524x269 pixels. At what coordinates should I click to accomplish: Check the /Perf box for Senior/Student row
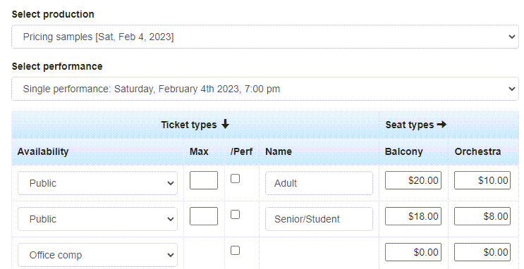[236, 214]
